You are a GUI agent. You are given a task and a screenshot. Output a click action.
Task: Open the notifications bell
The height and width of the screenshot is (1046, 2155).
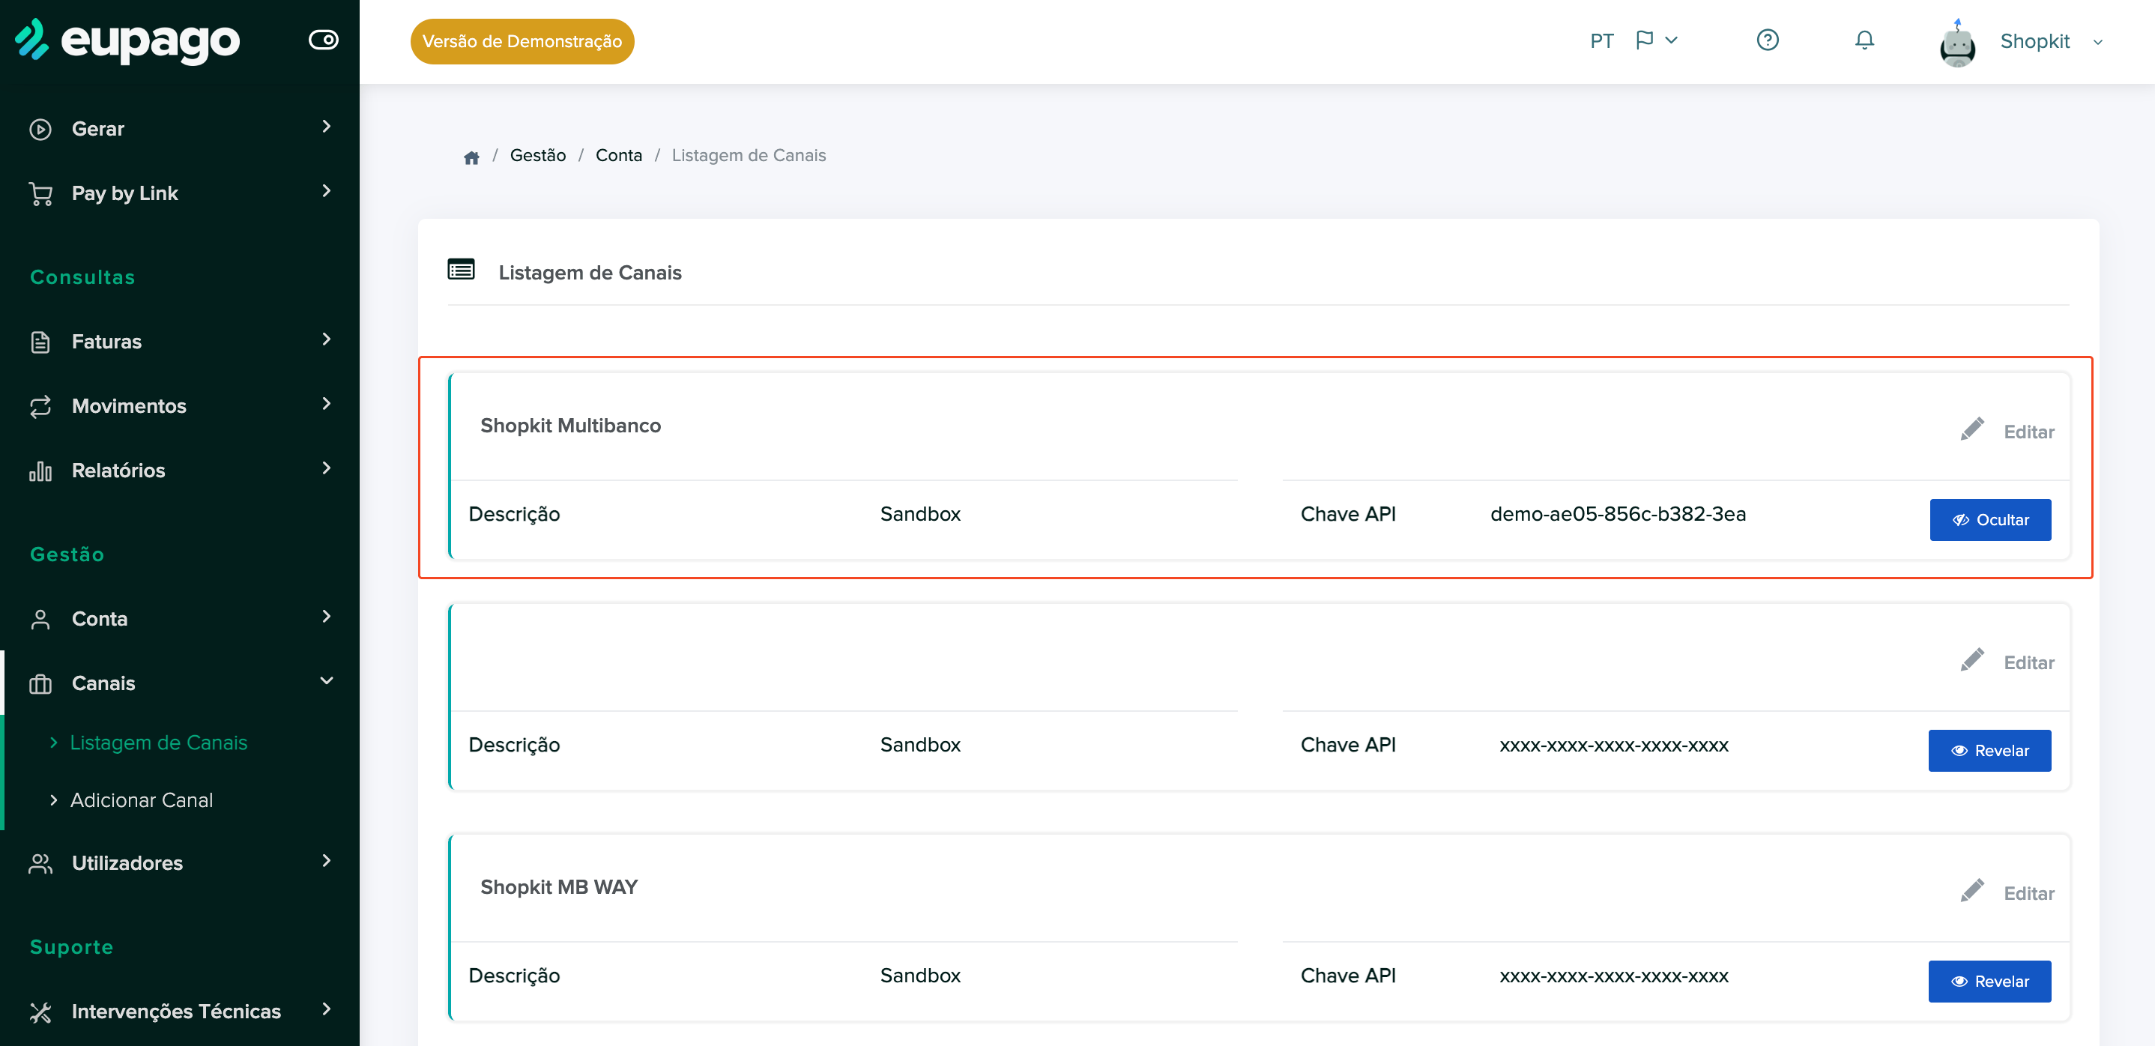click(1864, 40)
